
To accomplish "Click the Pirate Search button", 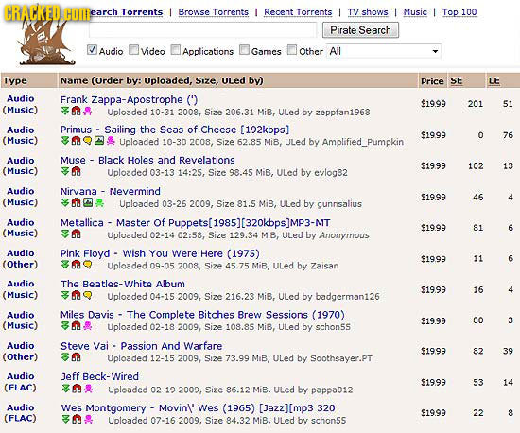I will 360,30.
